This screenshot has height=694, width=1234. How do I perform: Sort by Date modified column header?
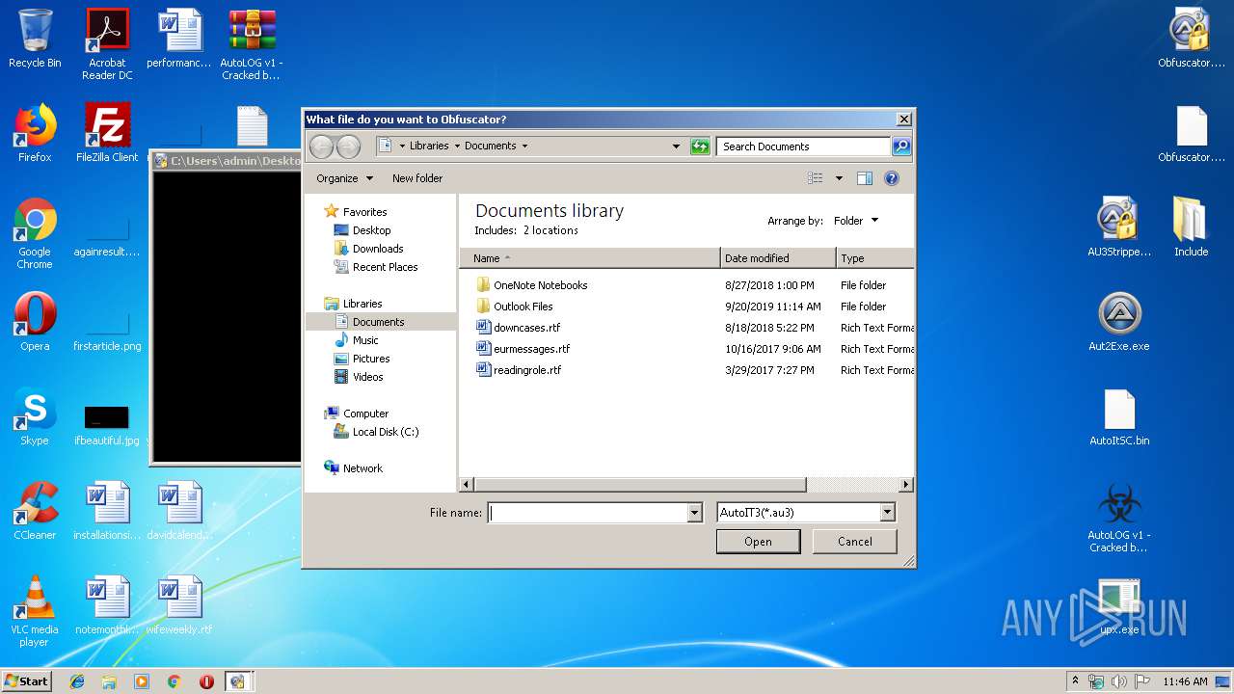coord(778,258)
